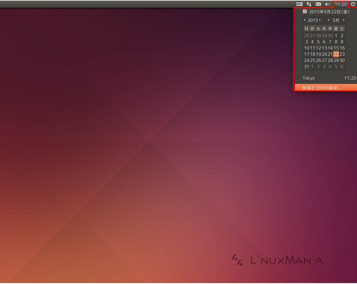The height and width of the screenshot is (284, 357).
Task: Select the Tokyo location entry
Action: click(326, 78)
